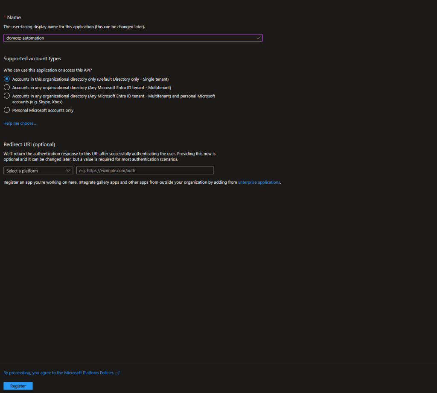Click the Personal Microsoft accounts only label text
Screen dimensions: 437x393
[x=43, y=110]
